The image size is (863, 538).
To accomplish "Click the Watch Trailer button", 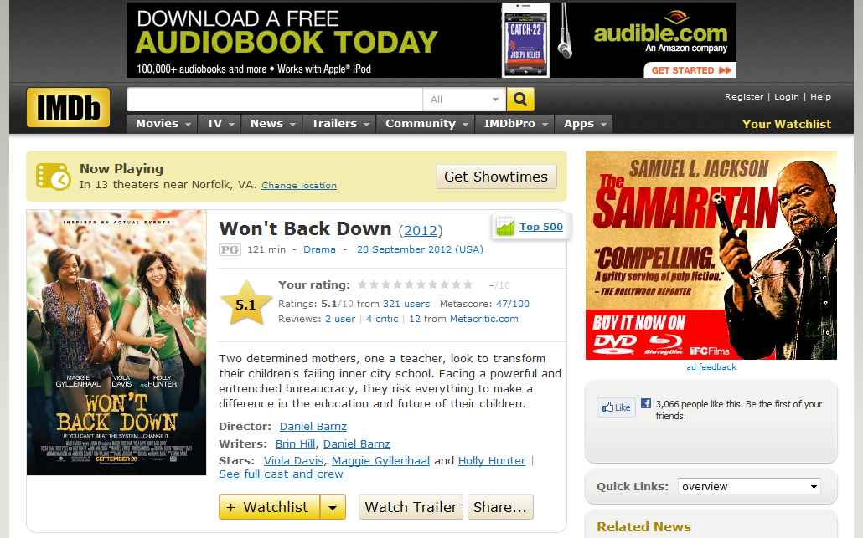I will [x=411, y=507].
